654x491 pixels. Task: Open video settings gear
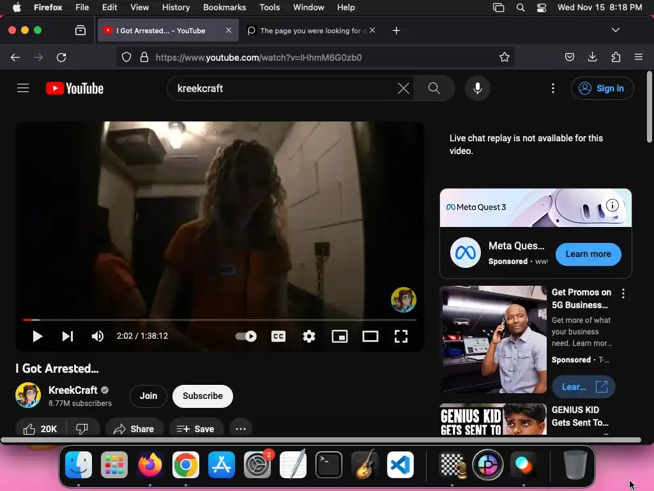click(308, 336)
